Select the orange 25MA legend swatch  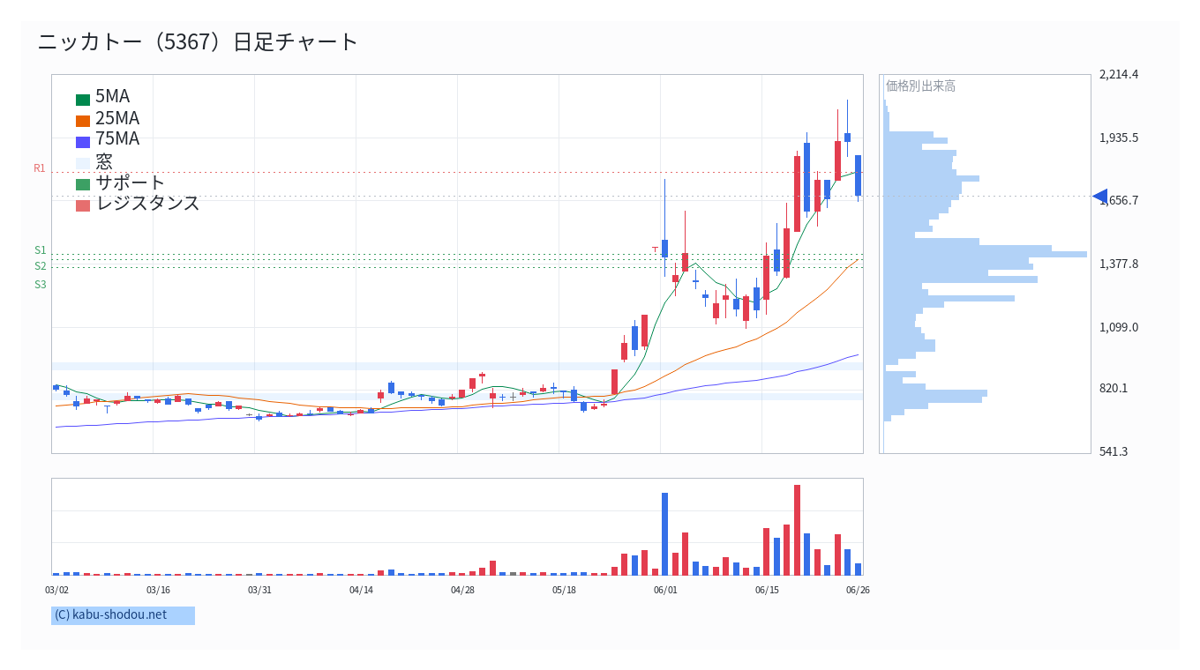coord(83,121)
